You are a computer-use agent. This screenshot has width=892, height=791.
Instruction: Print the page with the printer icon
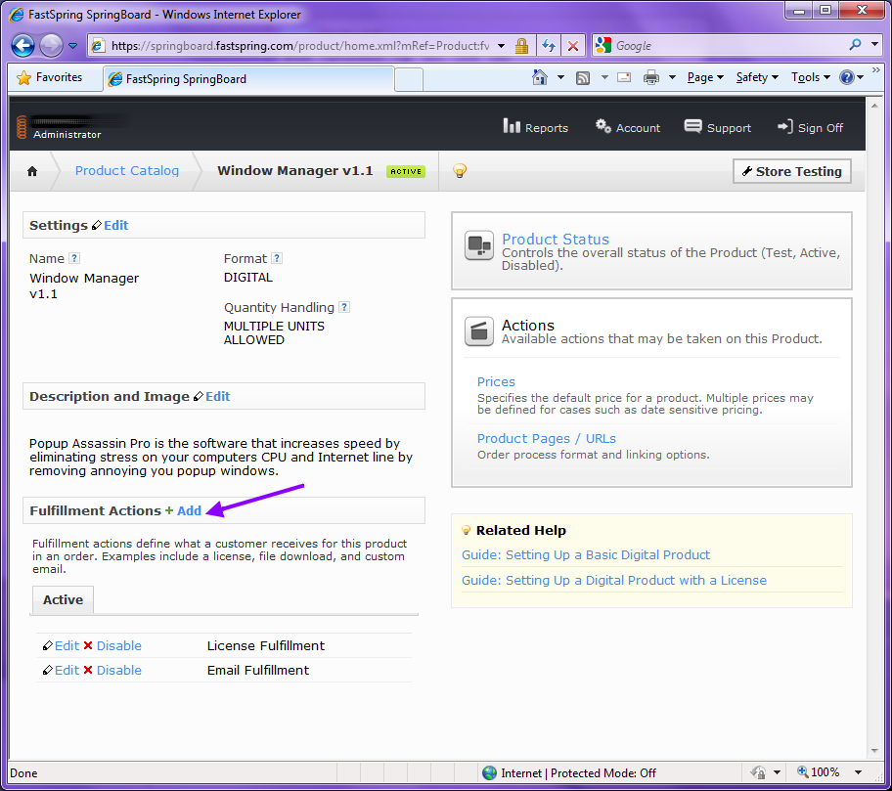651,77
